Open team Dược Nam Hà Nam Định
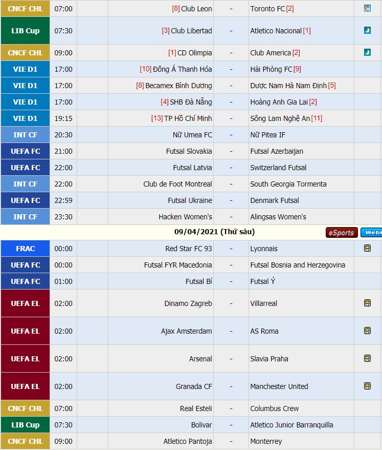This screenshot has height=450, width=382. (288, 86)
